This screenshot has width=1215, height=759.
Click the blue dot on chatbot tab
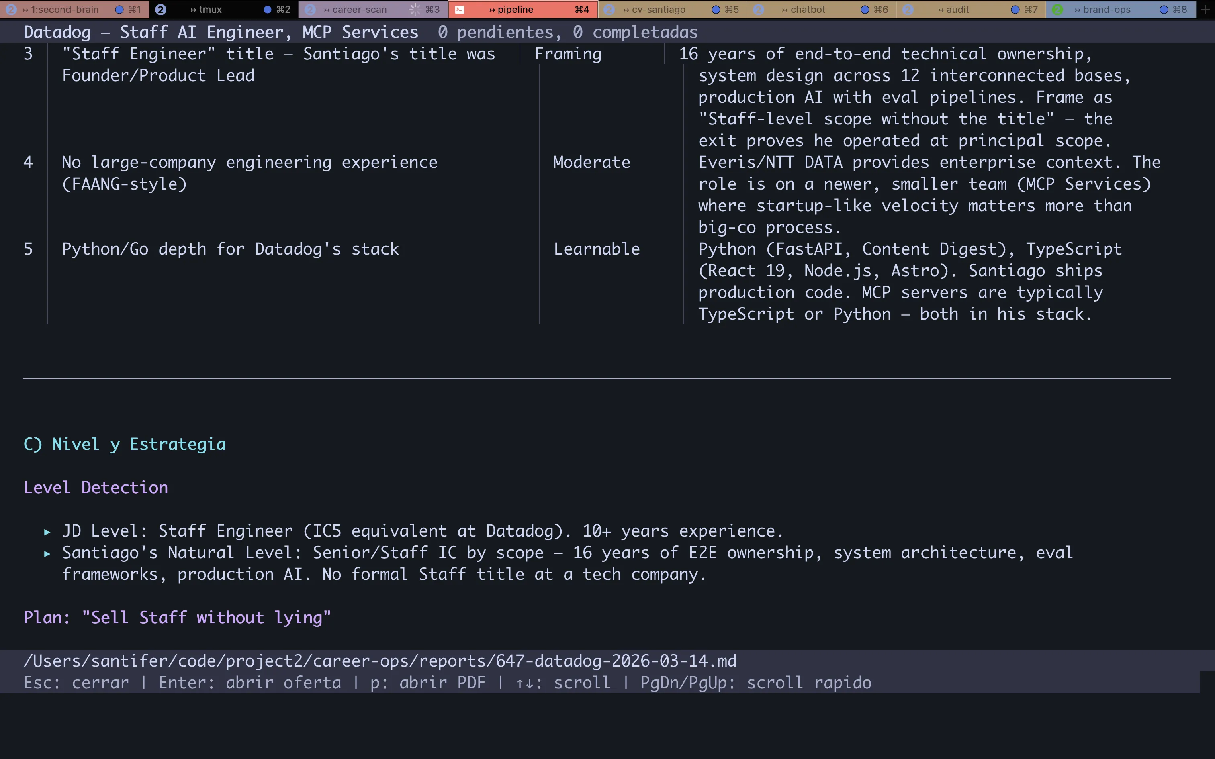[x=865, y=10]
